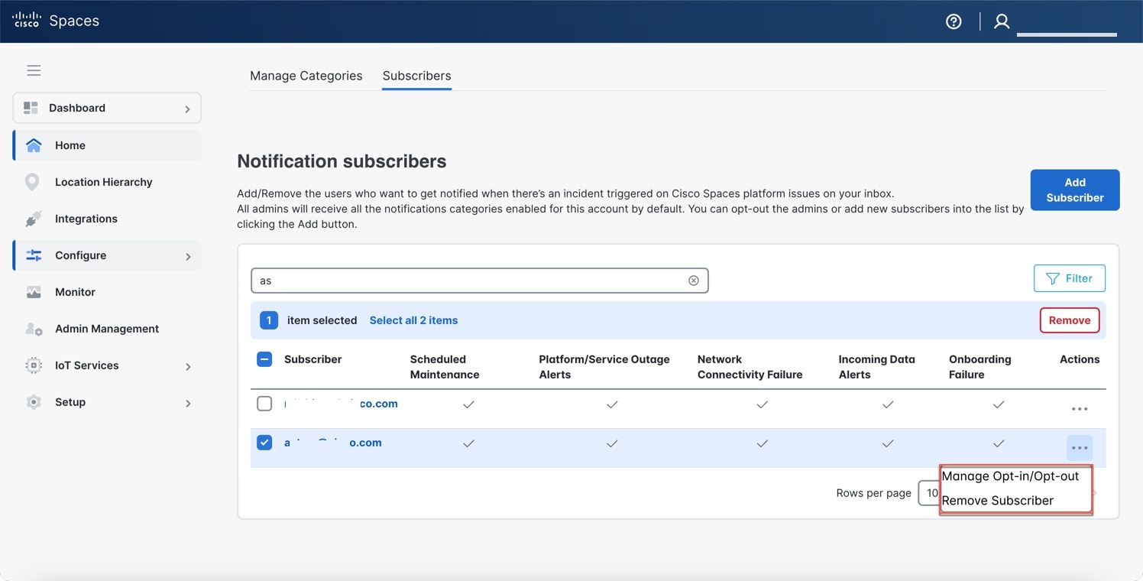Clear the search field with X icon
The width and height of the screenshot is (1143, 581).
coord(694,281)
